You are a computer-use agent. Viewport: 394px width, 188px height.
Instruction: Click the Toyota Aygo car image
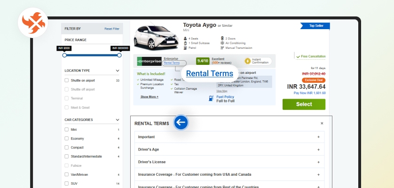pos(156,37)
